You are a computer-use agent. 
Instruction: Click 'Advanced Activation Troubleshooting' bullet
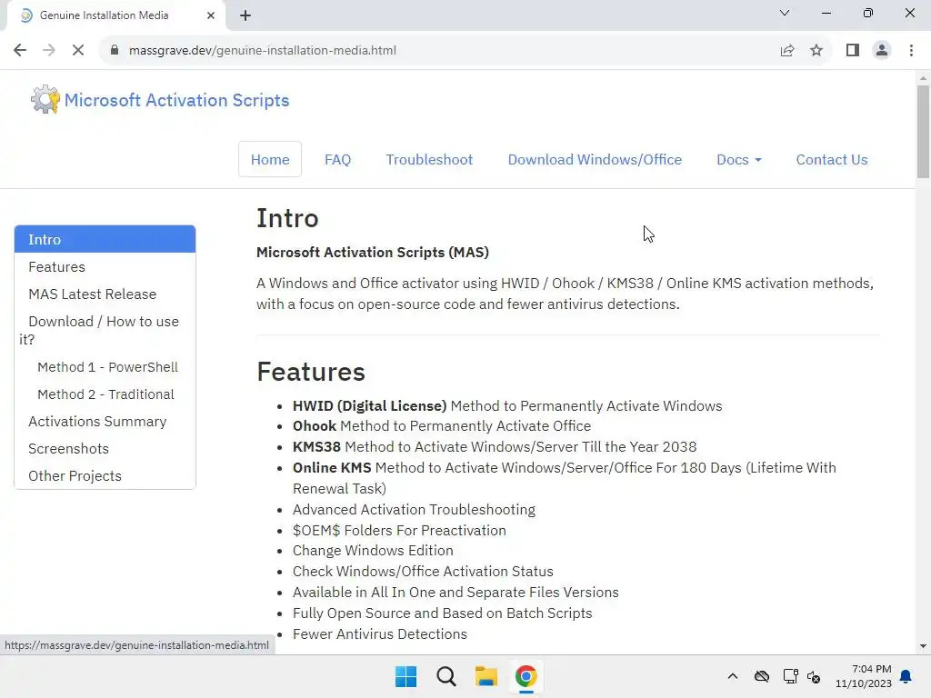coord(414,509)
